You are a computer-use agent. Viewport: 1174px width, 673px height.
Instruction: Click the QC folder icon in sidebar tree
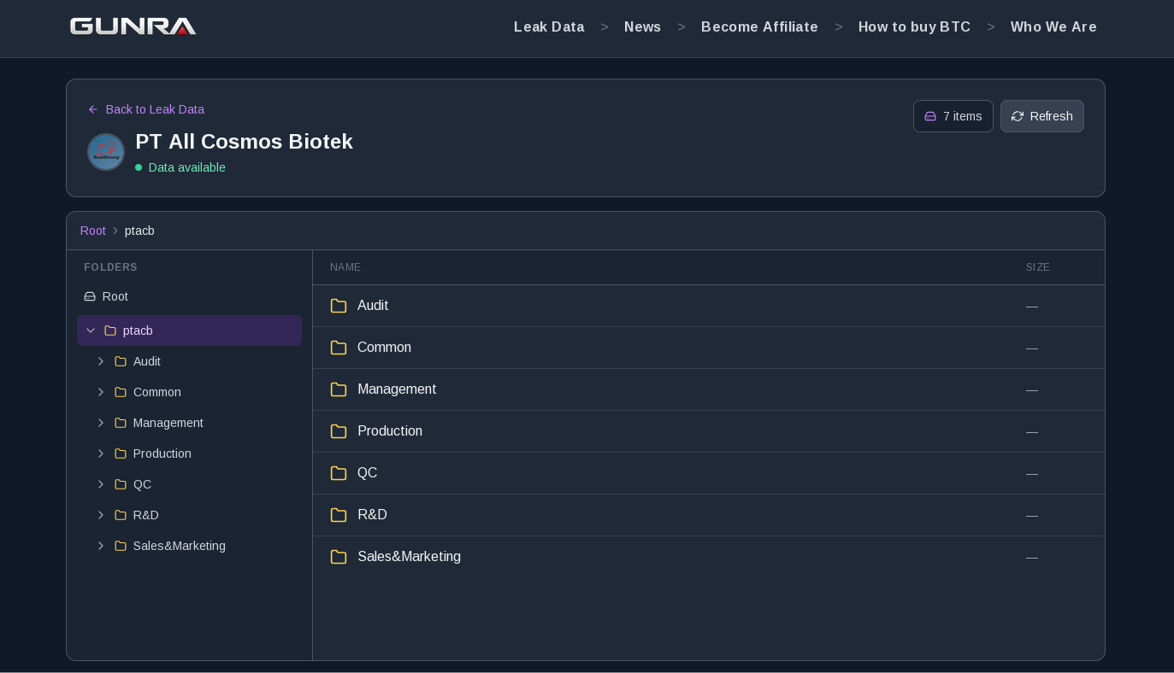pyautogui.click(x=121, y=484)
